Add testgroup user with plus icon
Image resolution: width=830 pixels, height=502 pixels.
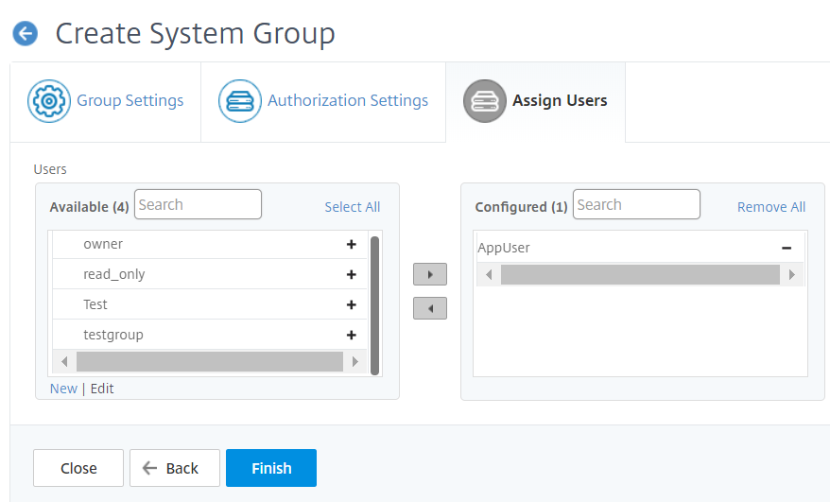click(x=351, y=335)
